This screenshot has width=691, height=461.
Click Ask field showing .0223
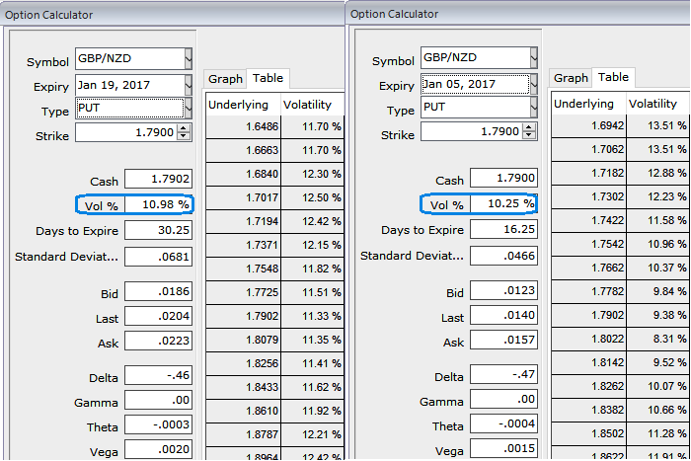158,341
